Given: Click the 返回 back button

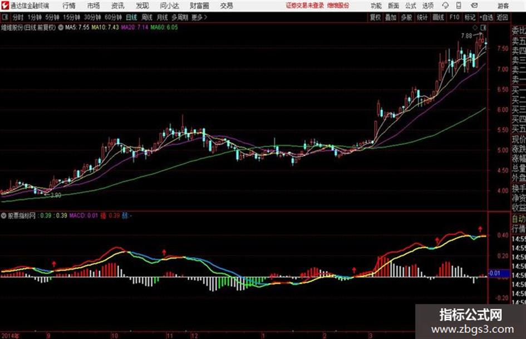Looking at the screenshot, I should pyautogui.click(x=502, y=17).
